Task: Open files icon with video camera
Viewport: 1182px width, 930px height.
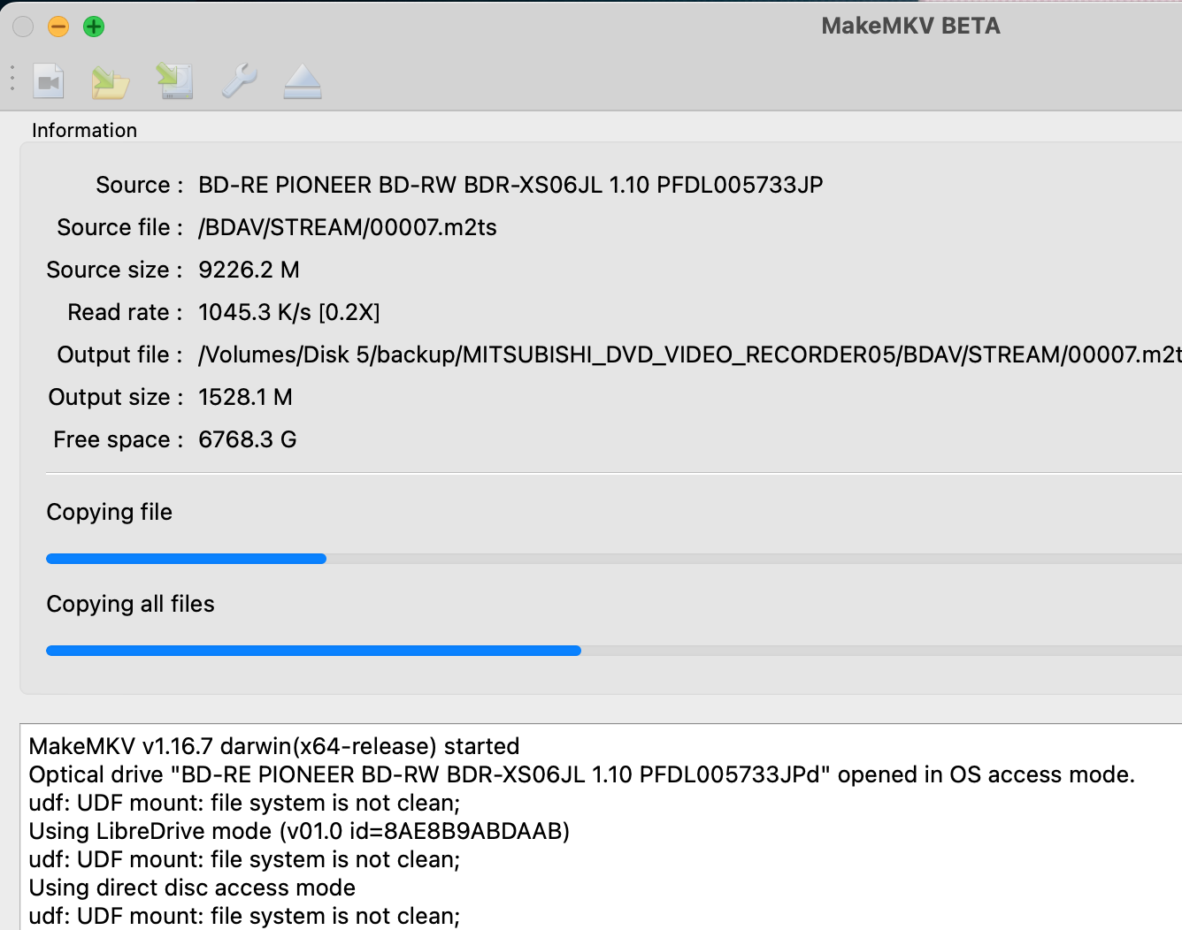Action: click(x=49, y=81)
